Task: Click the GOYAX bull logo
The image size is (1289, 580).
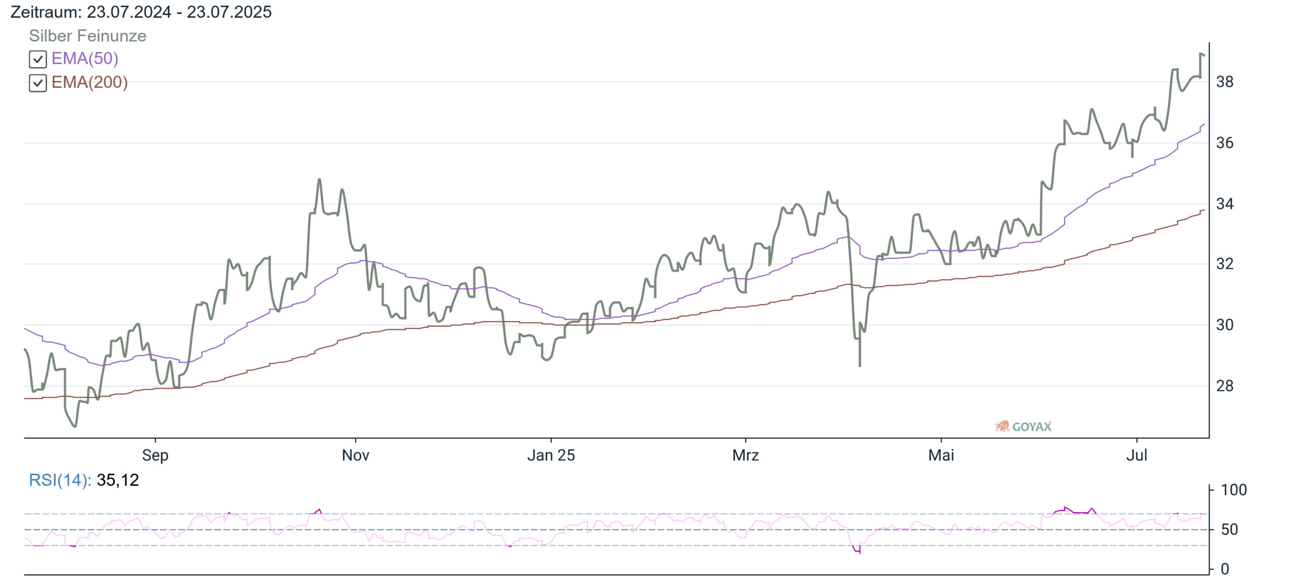Action: [1002, 426]
